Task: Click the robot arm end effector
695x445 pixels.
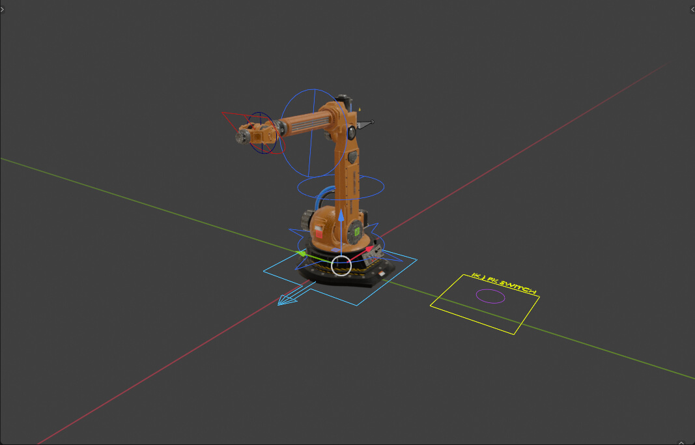Action: [243, 137]
